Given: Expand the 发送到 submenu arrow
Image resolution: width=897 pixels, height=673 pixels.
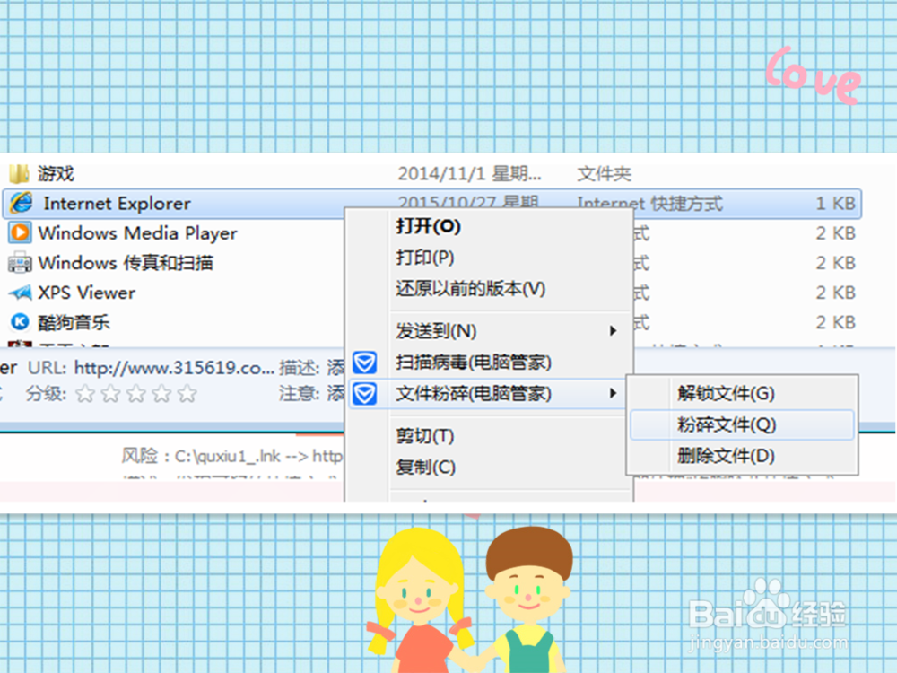Looking at the screenshot, I should 613,331.
